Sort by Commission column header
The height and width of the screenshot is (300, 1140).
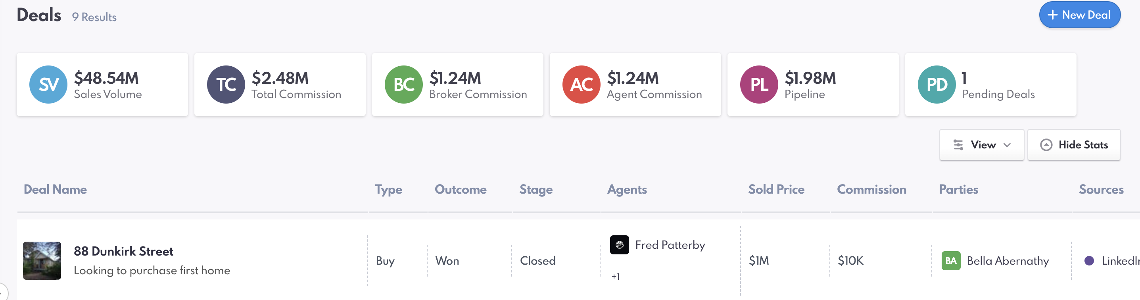click(x=871, y=189)
